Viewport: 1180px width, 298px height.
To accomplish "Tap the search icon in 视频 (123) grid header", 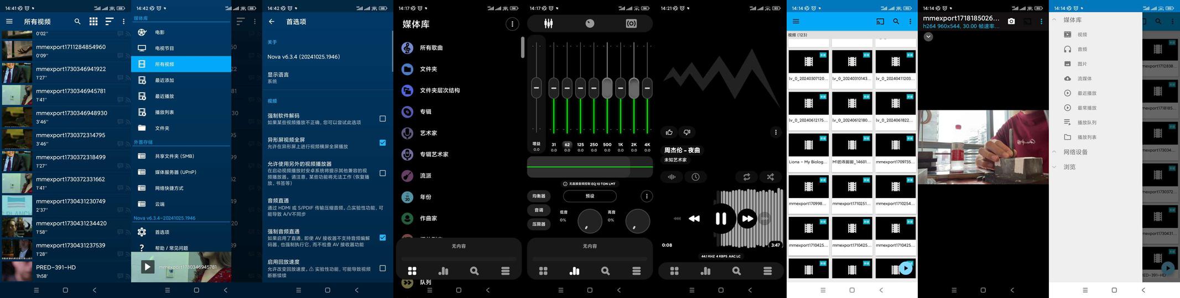I will (896, 22).
